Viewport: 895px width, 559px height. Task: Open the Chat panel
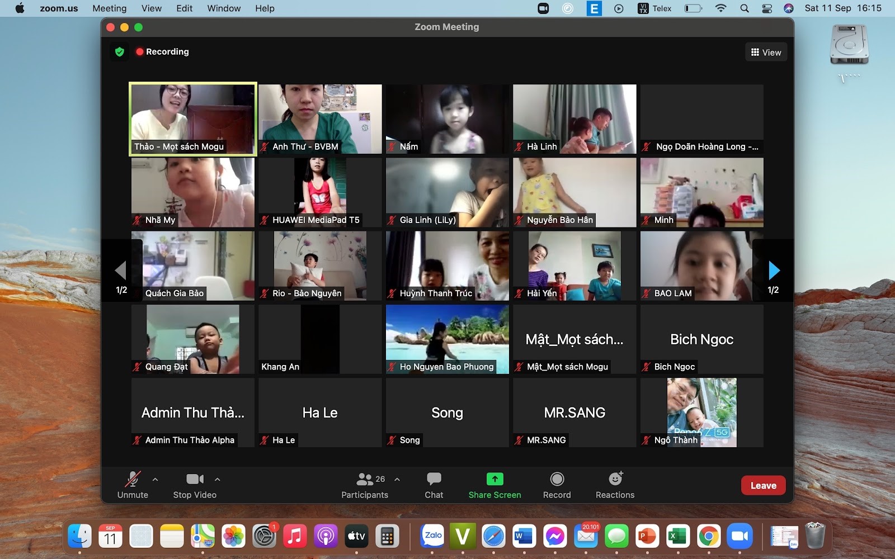pos(434,485)
